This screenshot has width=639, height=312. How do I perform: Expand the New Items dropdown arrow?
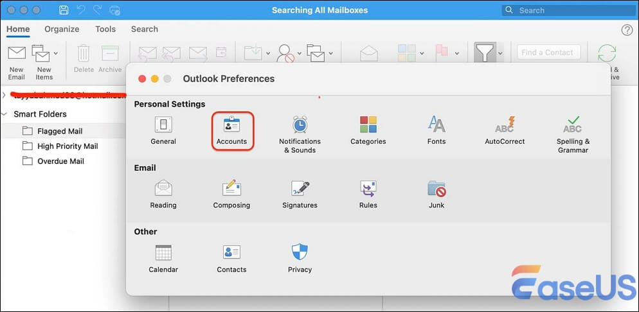(56, 53)
